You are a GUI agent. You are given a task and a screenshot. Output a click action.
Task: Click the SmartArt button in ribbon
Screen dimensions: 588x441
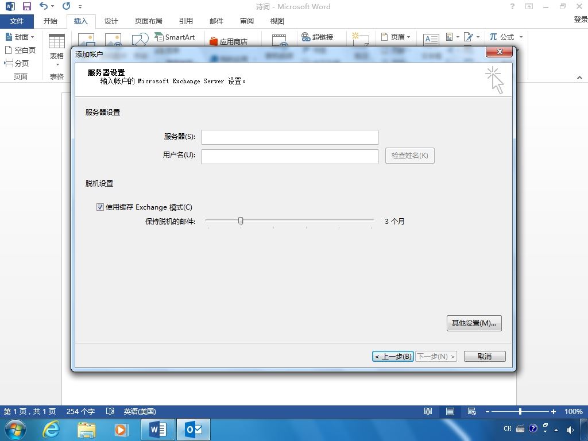point(175,37)
